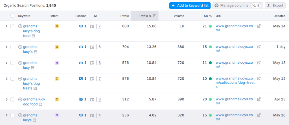Viewport: 289px width, 125px height.
Task: Check the grandma lucys row updated May 16
Action: click(x=12, y=115)
